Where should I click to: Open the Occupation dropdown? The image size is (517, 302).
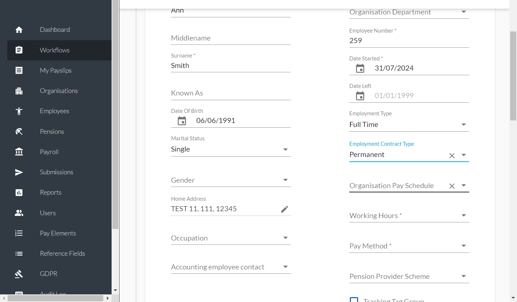pyautogui.click(x=285, y=238)
